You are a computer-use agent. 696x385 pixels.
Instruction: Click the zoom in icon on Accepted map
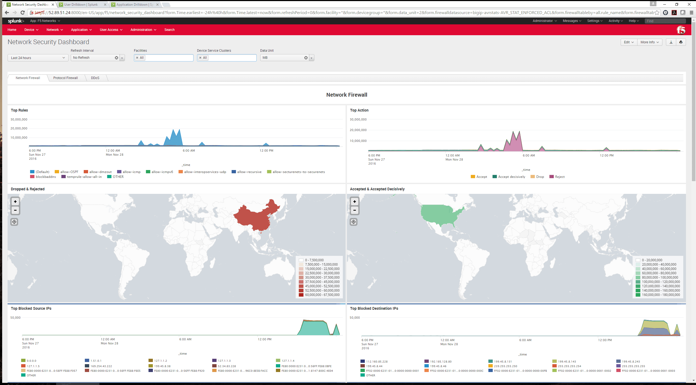tap(355, 201)
